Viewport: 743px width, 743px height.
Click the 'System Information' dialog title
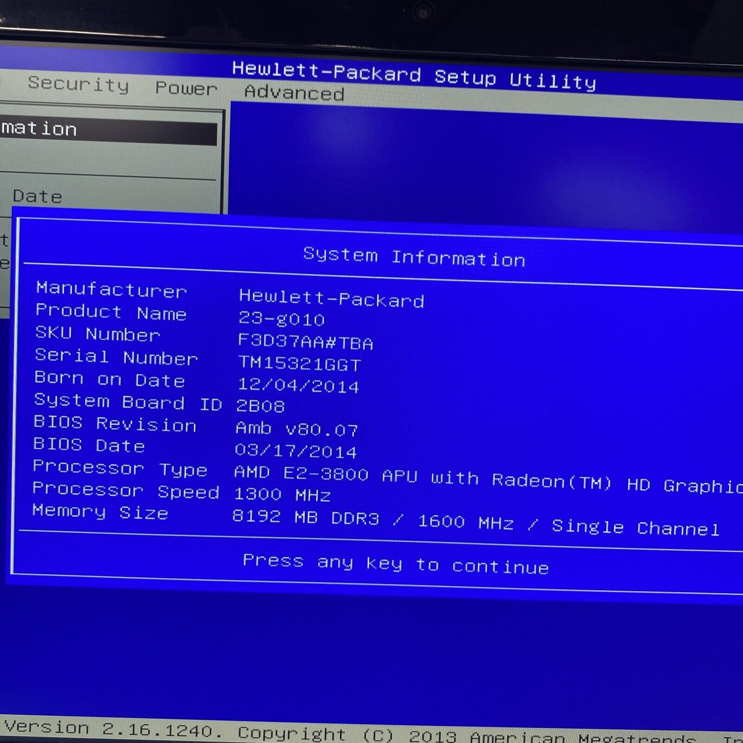(x=414, y=257)
